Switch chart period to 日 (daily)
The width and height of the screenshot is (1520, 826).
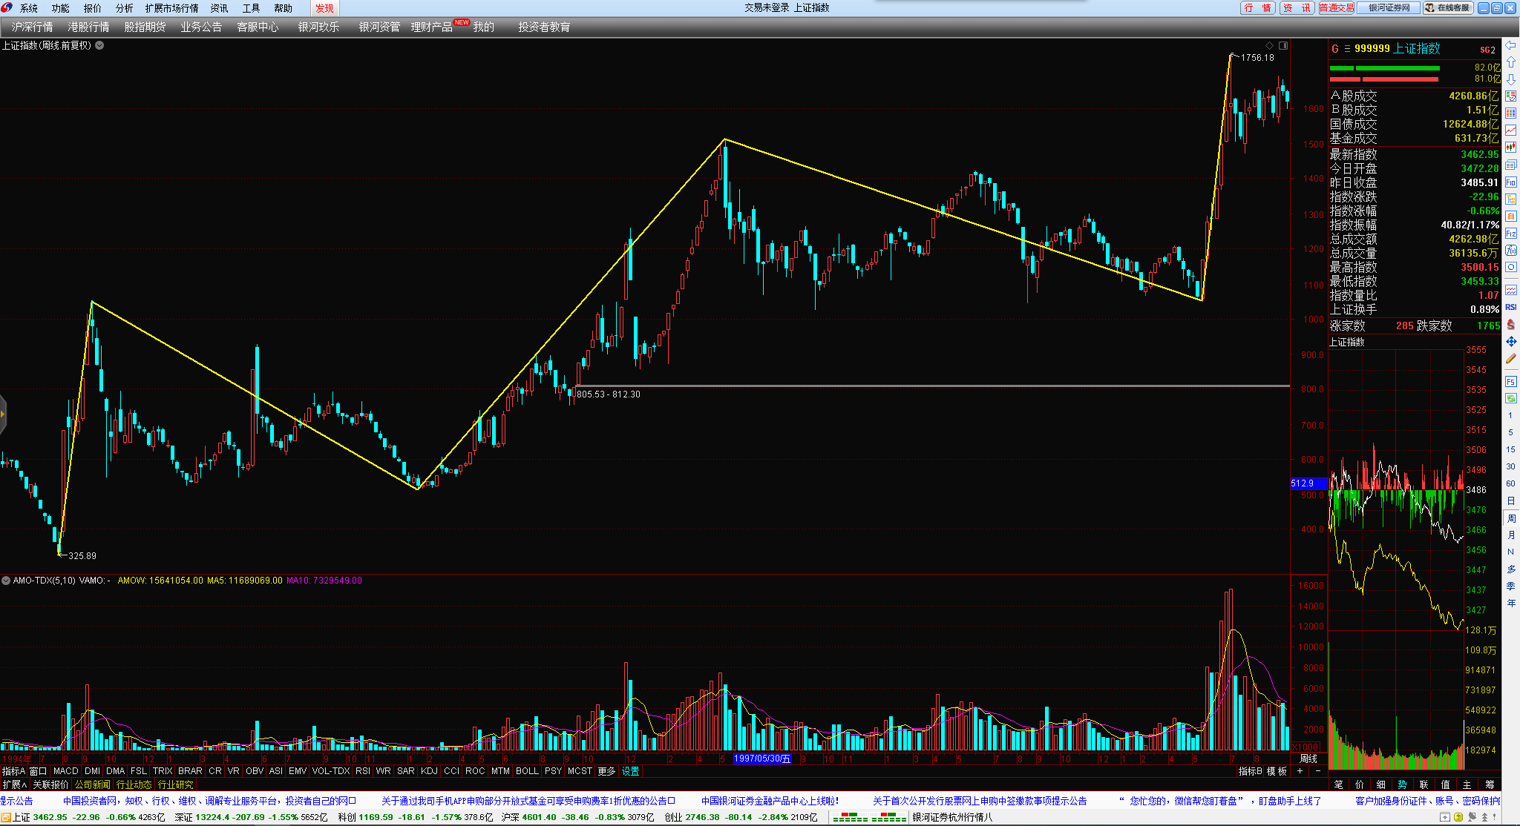[1510, 500]
